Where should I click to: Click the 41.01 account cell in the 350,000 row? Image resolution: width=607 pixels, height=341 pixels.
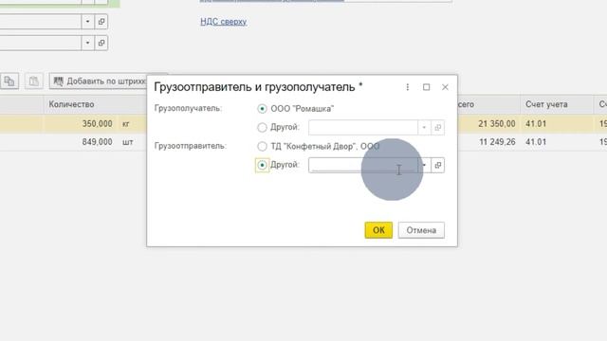coord(557,124)
